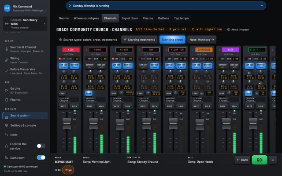Toggle the HIGH CUT on HI-HAT channel
The width and height of the screenshot is (282, 176).
tap(128, 66)
